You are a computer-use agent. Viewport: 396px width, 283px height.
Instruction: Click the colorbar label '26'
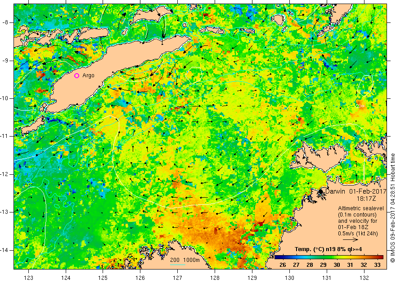tap(283, 265)
